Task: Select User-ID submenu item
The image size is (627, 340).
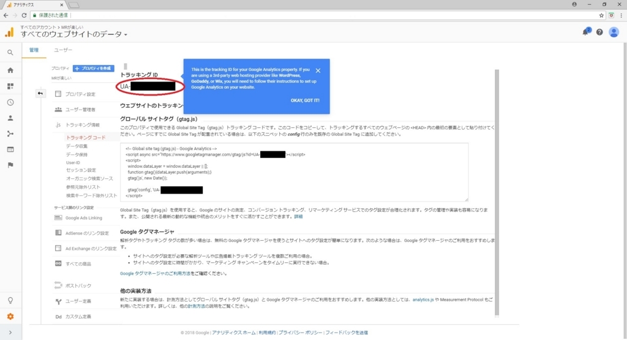Action: (73, 163)
